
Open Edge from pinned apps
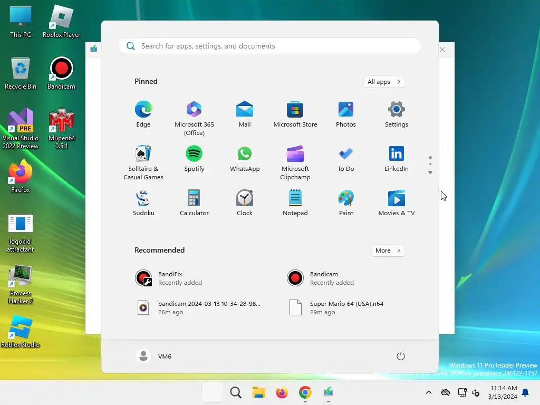(x=143, y=114)
